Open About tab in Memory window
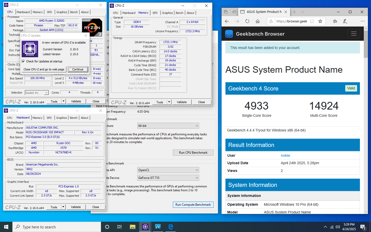 coord(190,13)
